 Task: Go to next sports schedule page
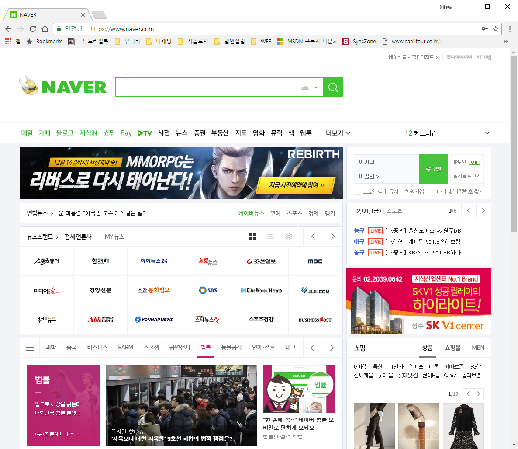coord(483,211)
